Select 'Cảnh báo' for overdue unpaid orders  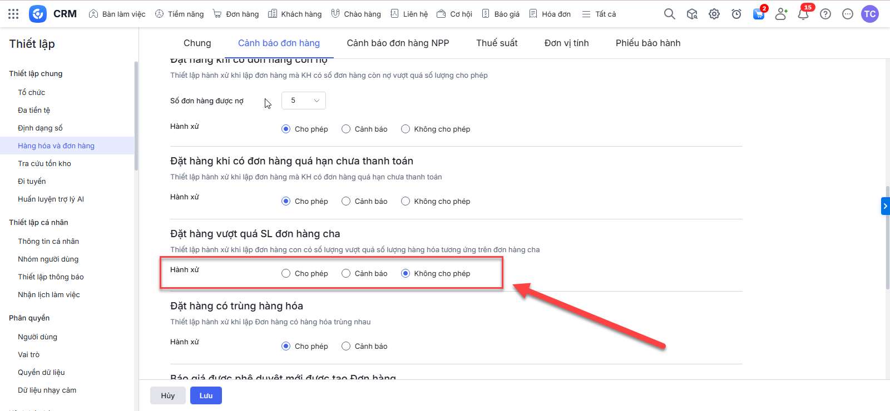coord(346,201)
